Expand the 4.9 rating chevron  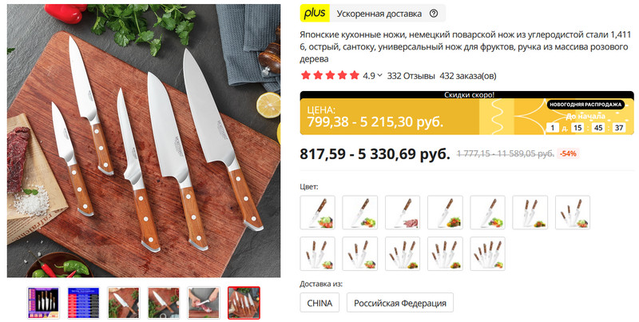380,75
